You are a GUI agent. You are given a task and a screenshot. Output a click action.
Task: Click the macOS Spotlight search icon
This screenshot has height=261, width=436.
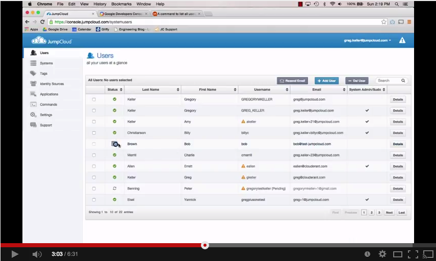397,4
